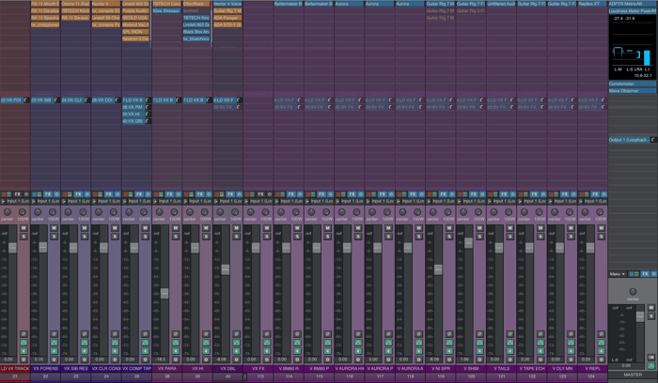Open the FX chain for the V NI SPR track
658x383 pixels.
[x=443, y=194]
